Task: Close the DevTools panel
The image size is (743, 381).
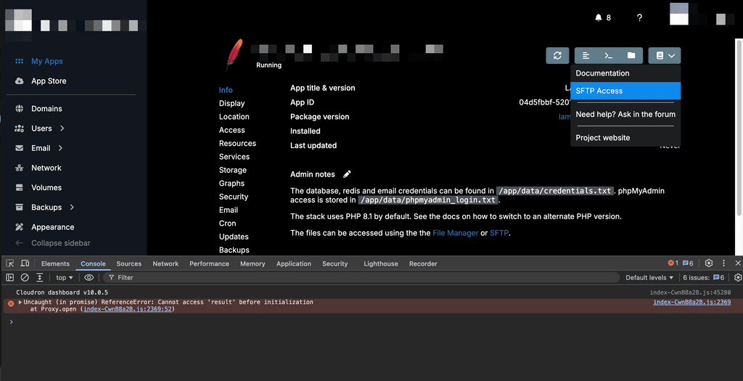Action: (x=738, y=263)
